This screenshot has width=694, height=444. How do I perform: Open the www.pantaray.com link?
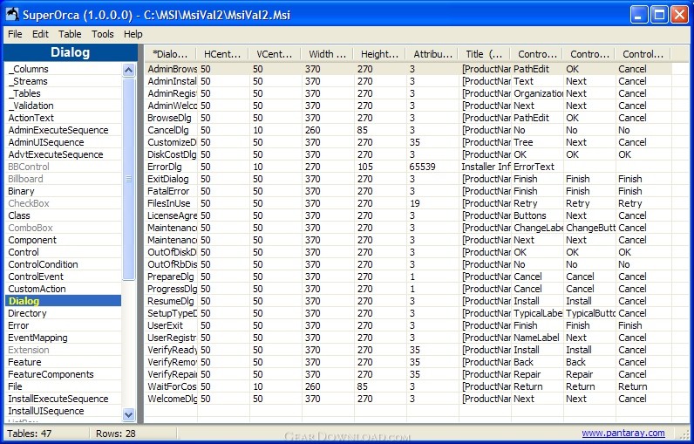point(623,433)
